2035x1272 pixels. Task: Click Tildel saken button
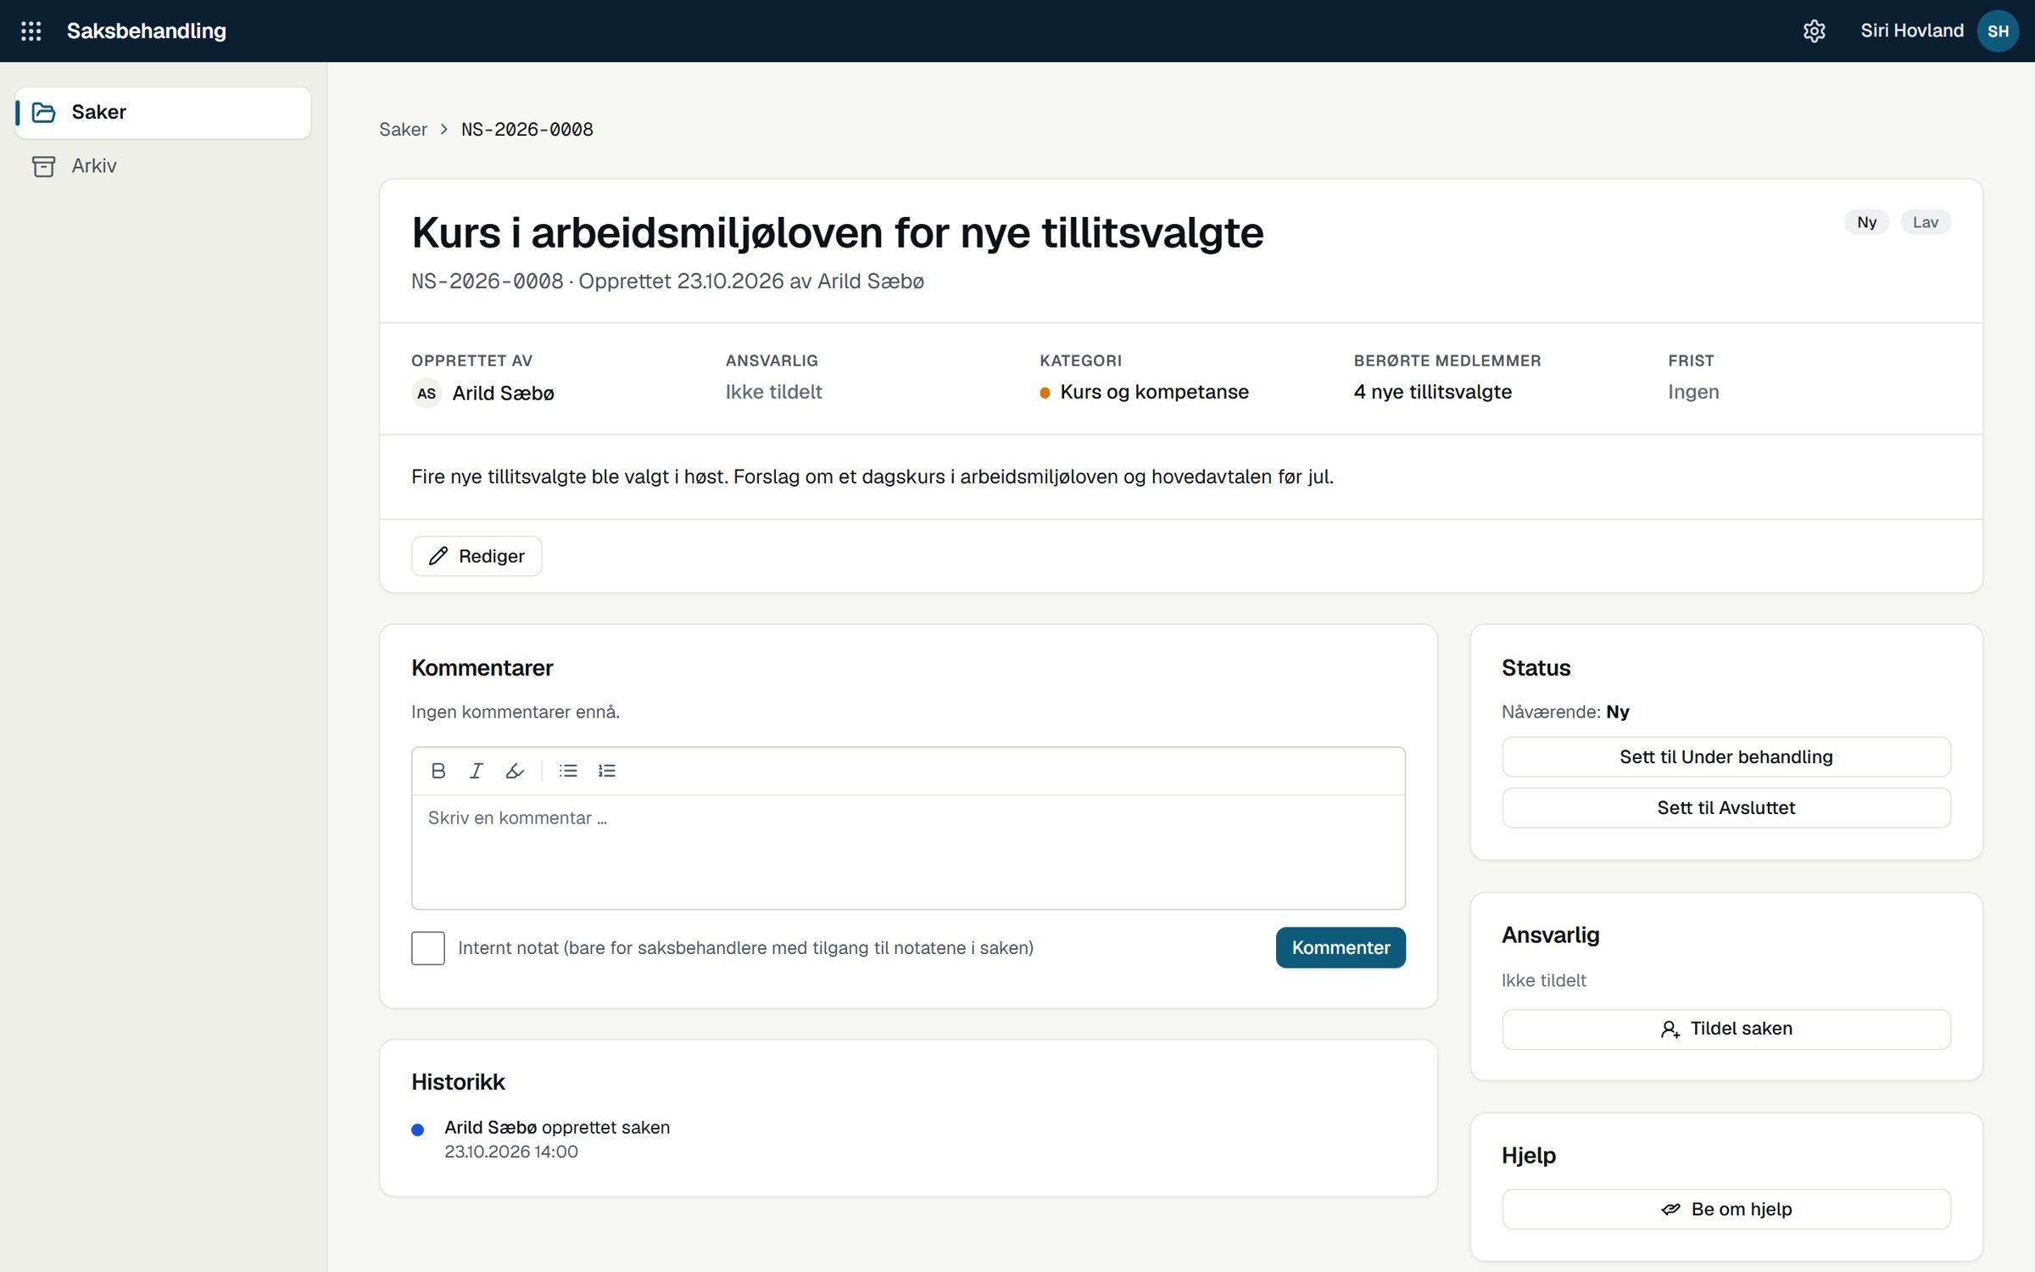(1726, 1029)
